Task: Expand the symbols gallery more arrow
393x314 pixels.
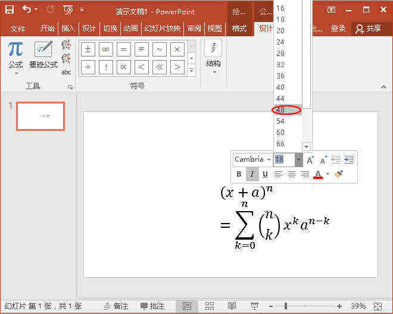Action: click(x=192, y=70)
